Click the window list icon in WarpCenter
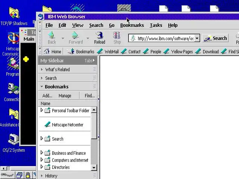 coord(19,175)
